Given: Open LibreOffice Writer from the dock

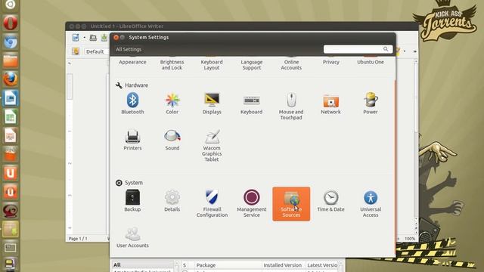Looking at the screenshot, I should pos(10,98).
